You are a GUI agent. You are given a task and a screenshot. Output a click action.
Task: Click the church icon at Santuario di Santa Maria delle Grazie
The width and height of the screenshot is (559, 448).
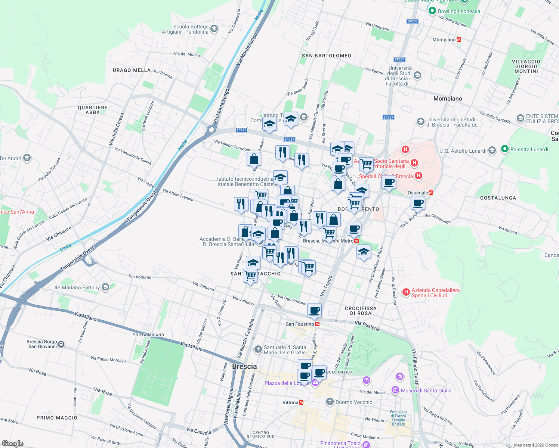click(x=258, y=349)
